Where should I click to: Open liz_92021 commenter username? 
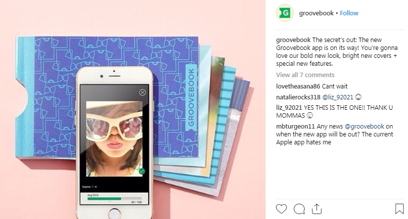pyautogui.click(x=289, y=107)
